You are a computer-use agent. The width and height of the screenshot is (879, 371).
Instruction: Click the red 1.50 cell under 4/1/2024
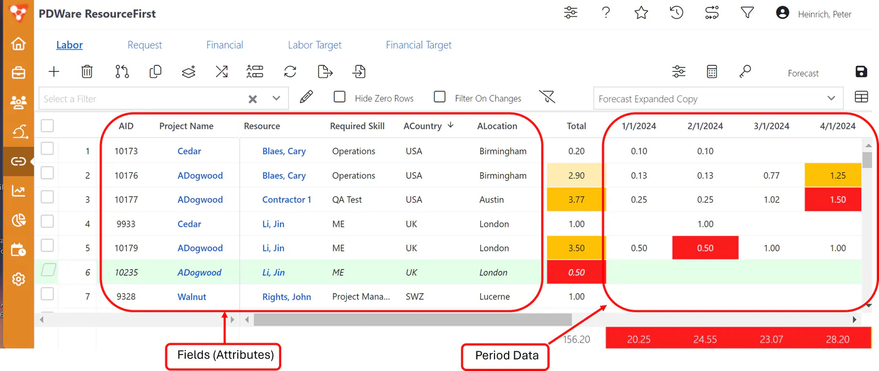(833, 199)
